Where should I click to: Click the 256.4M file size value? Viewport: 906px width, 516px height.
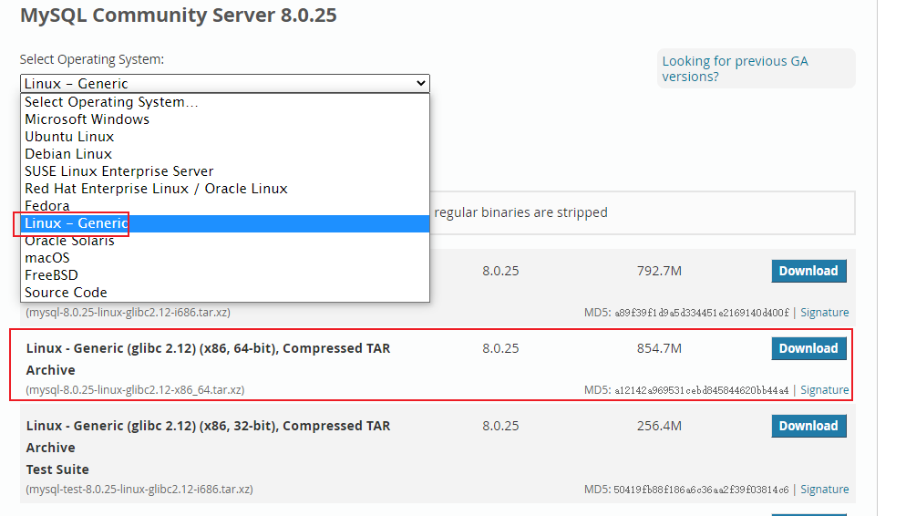659,426
